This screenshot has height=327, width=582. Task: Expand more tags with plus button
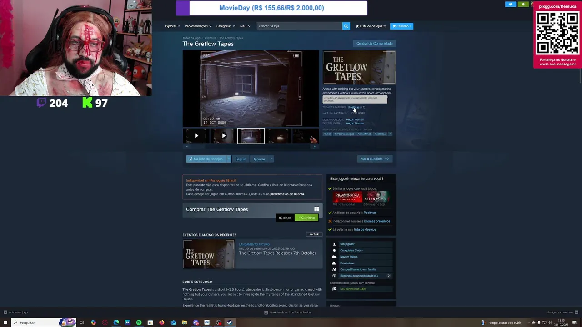coord(390,134)
